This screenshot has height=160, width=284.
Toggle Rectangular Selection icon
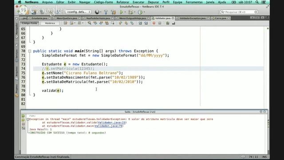click(x=113, y=23)
